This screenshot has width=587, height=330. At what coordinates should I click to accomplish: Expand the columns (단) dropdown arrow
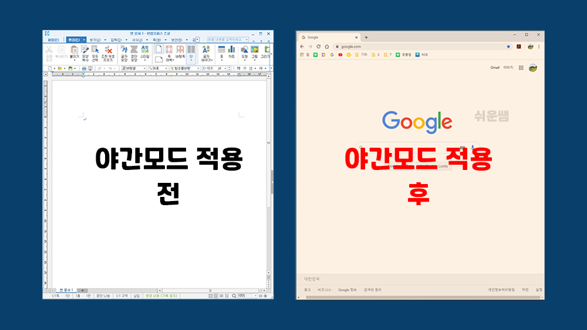[191, 60]
